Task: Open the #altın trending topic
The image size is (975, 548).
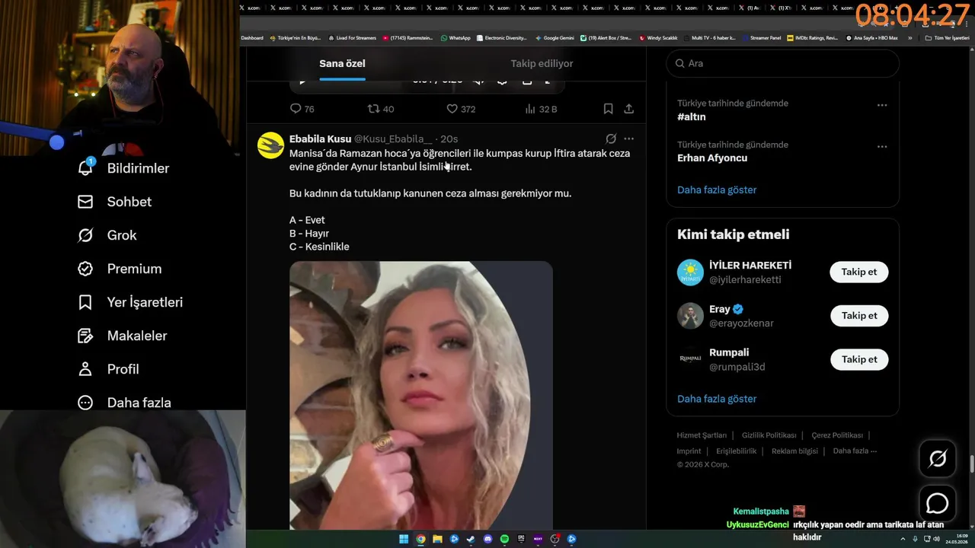Action: pyautogui.click(x=692, y=117)
